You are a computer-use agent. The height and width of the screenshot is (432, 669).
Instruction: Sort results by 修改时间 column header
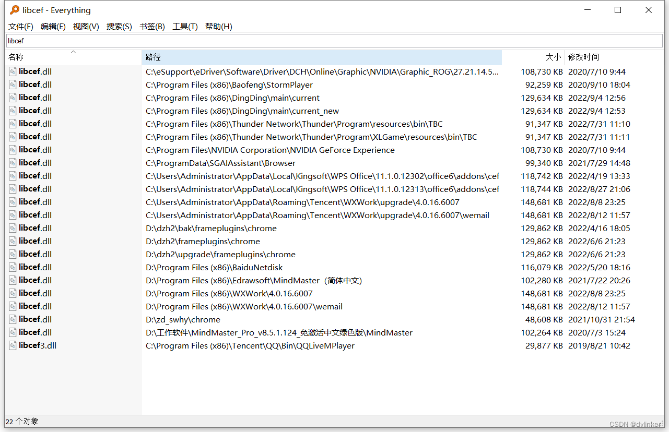[614, 57]
